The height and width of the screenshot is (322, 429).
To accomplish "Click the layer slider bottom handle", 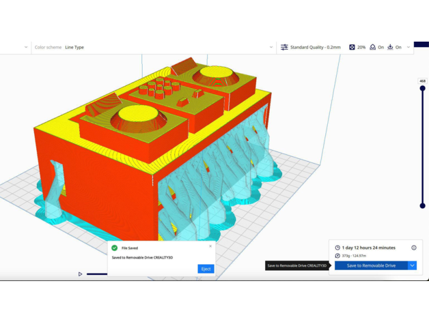I will coord(423,205).
